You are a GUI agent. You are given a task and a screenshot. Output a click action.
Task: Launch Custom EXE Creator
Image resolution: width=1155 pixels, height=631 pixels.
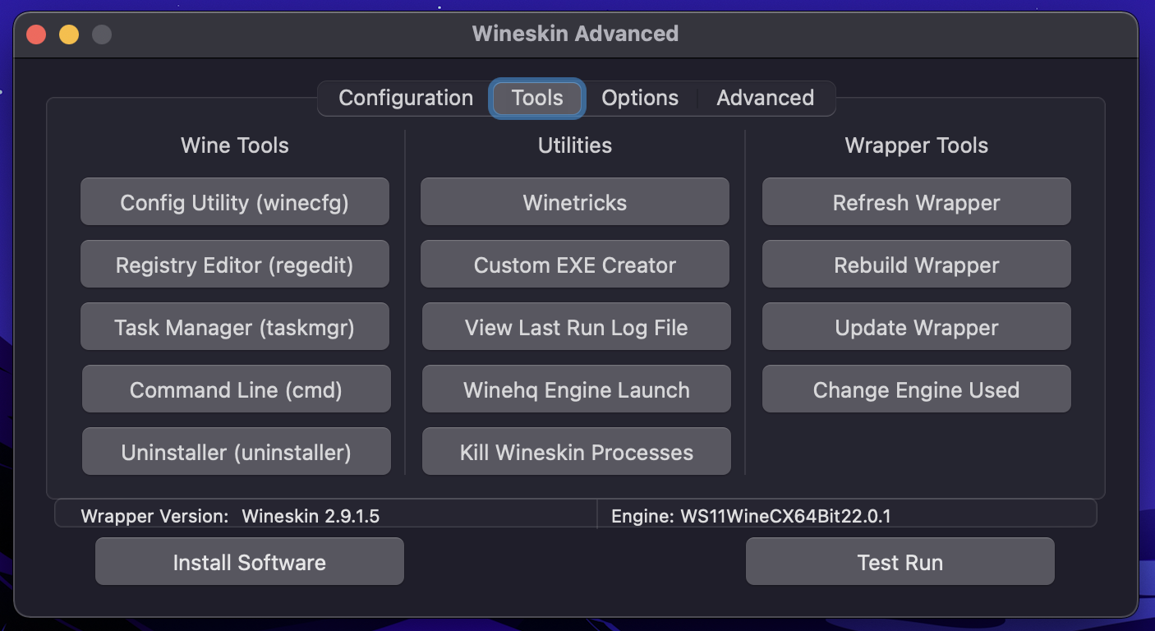tap(575, 265)
